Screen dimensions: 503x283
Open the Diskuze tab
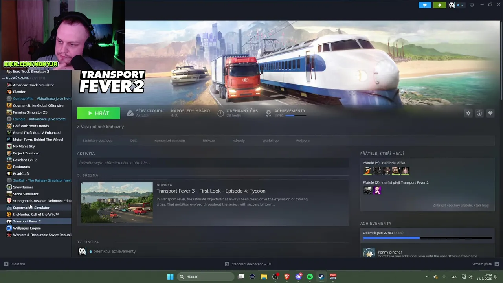[x=209, y=141]
